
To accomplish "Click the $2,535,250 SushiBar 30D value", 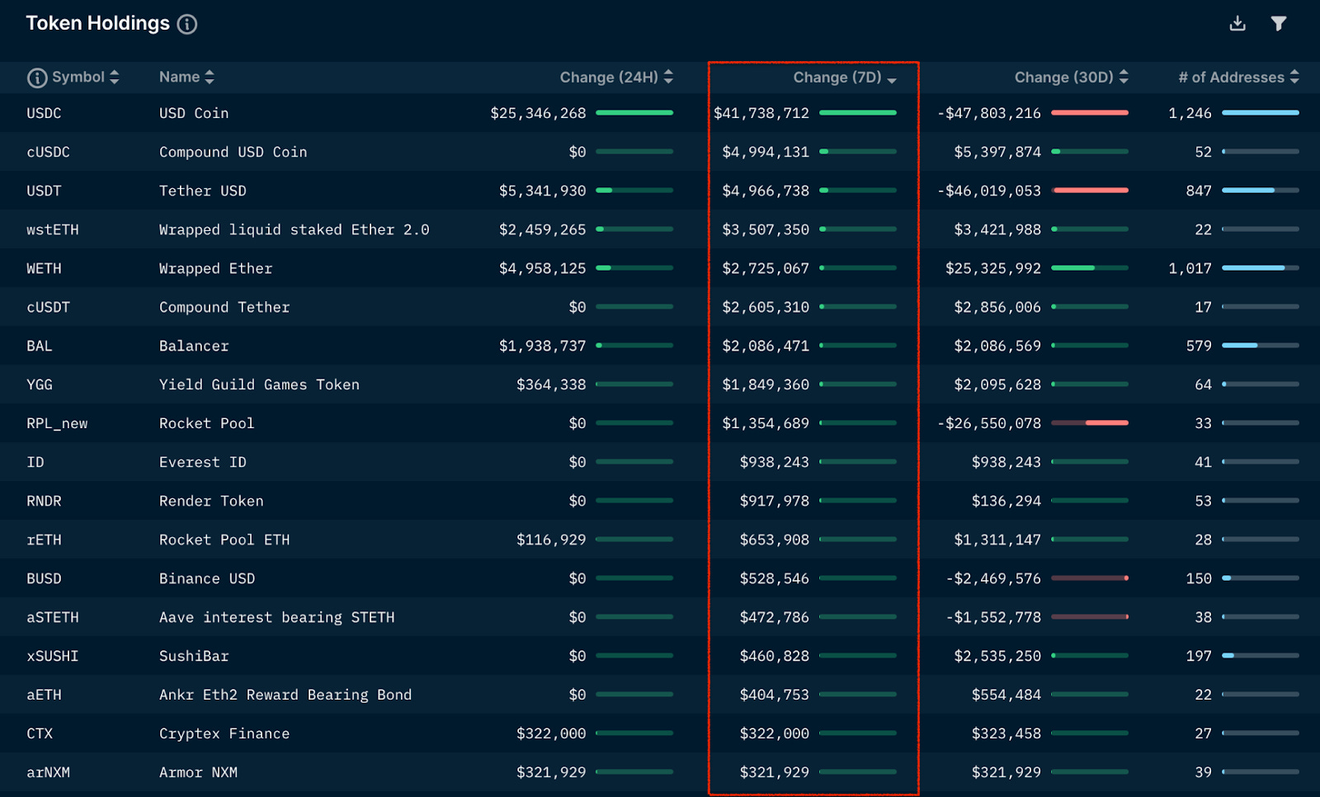I will point(997,656).
